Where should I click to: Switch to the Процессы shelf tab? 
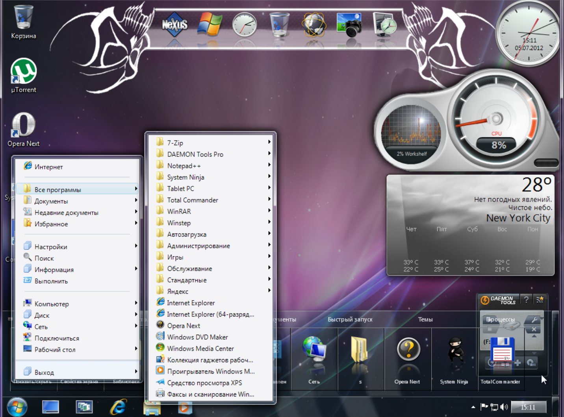click(501, 319)
